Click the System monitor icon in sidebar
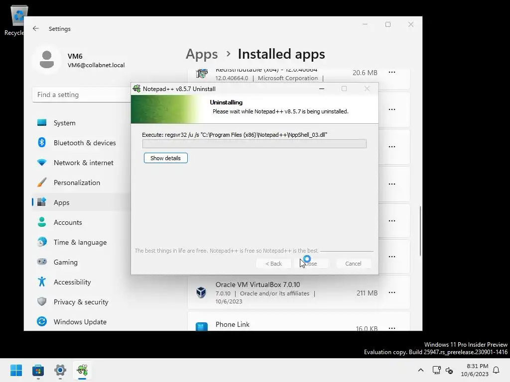 42,123
